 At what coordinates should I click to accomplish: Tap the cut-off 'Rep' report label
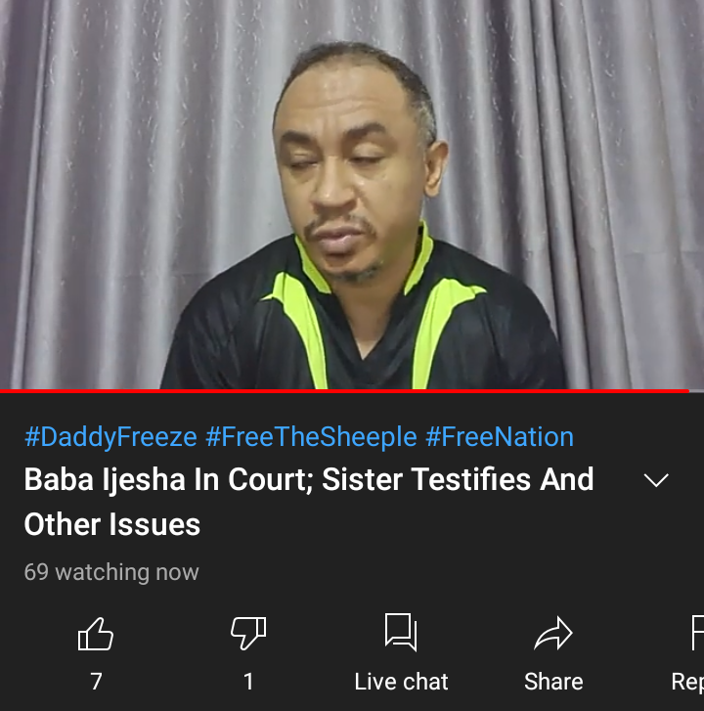point(687,682)
